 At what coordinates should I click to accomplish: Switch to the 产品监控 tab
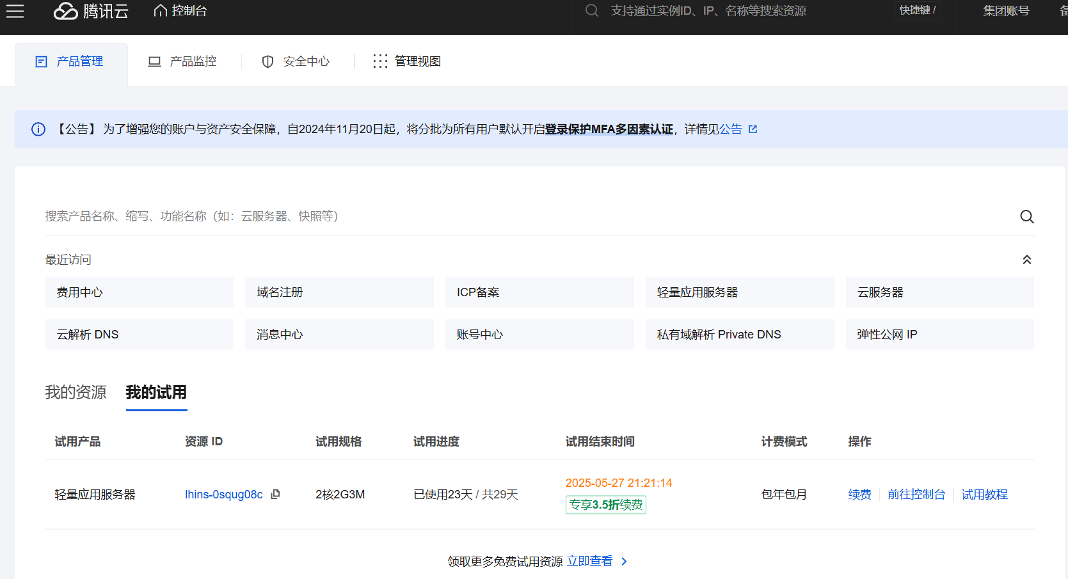(x=183, y=61)
